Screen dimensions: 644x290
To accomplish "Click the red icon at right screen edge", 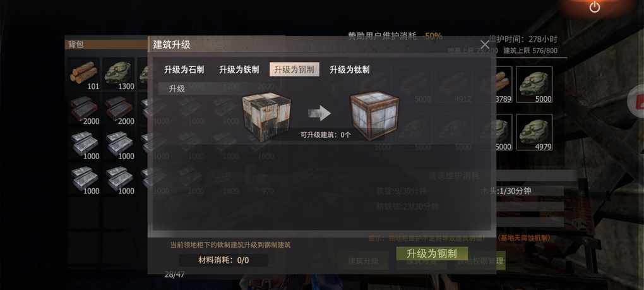I will (x=637, y=101).
